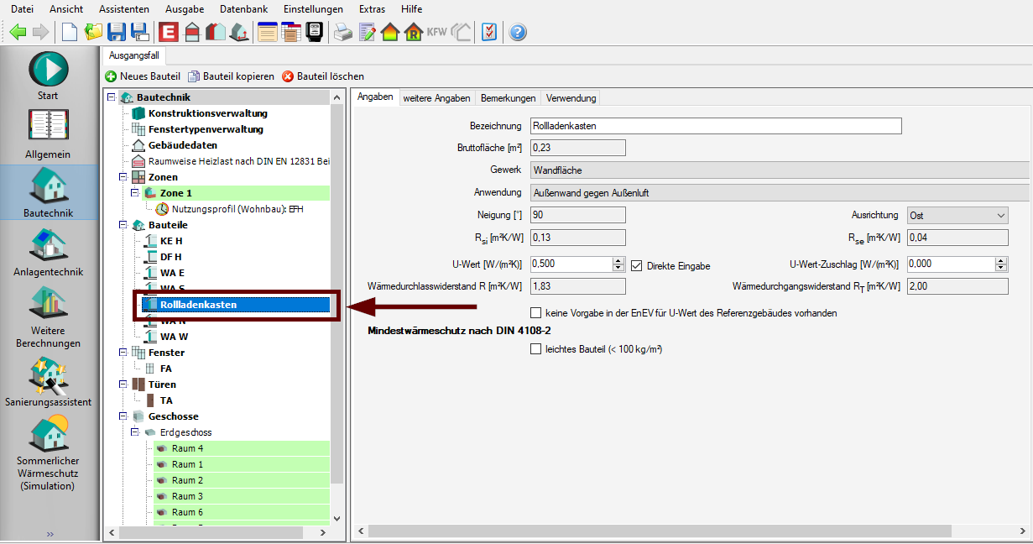Open the Anlagentechnik section in sidebar
This screenshot has height=544, width=1033.
pyautogui.click(x=49, y=252)
